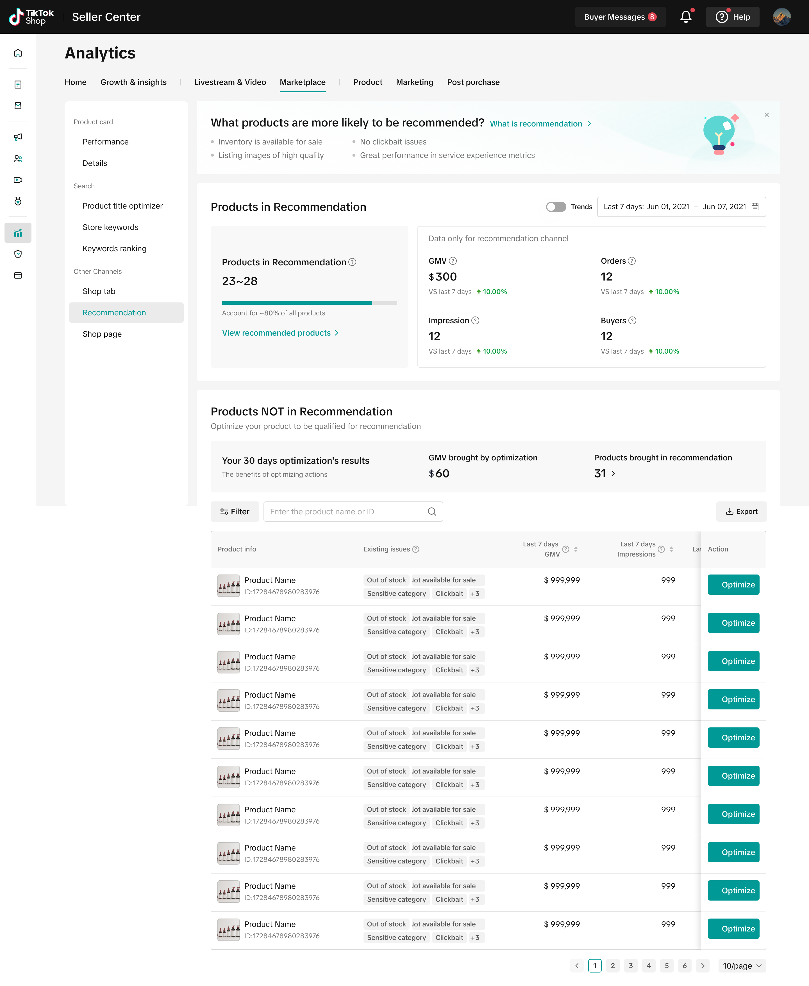This screenshot has width=809, height=986.
Task: Click the Export button
Action: click(741, 512)
